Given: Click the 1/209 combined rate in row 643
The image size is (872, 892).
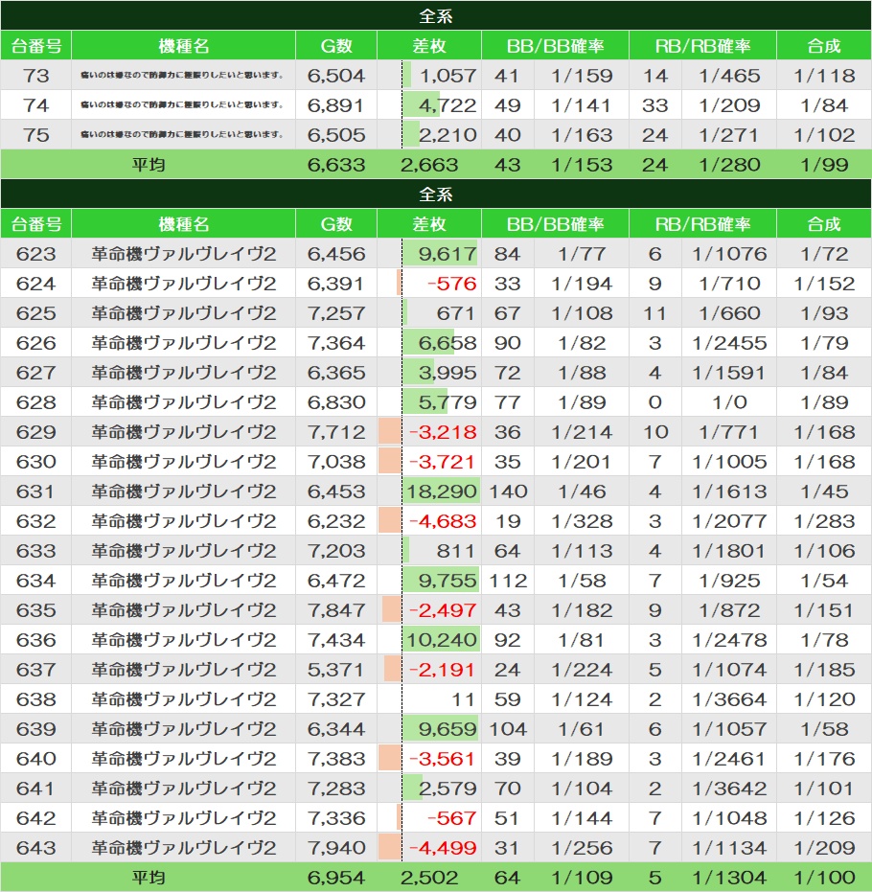Looking at the screenshot, I should [824, 848].
